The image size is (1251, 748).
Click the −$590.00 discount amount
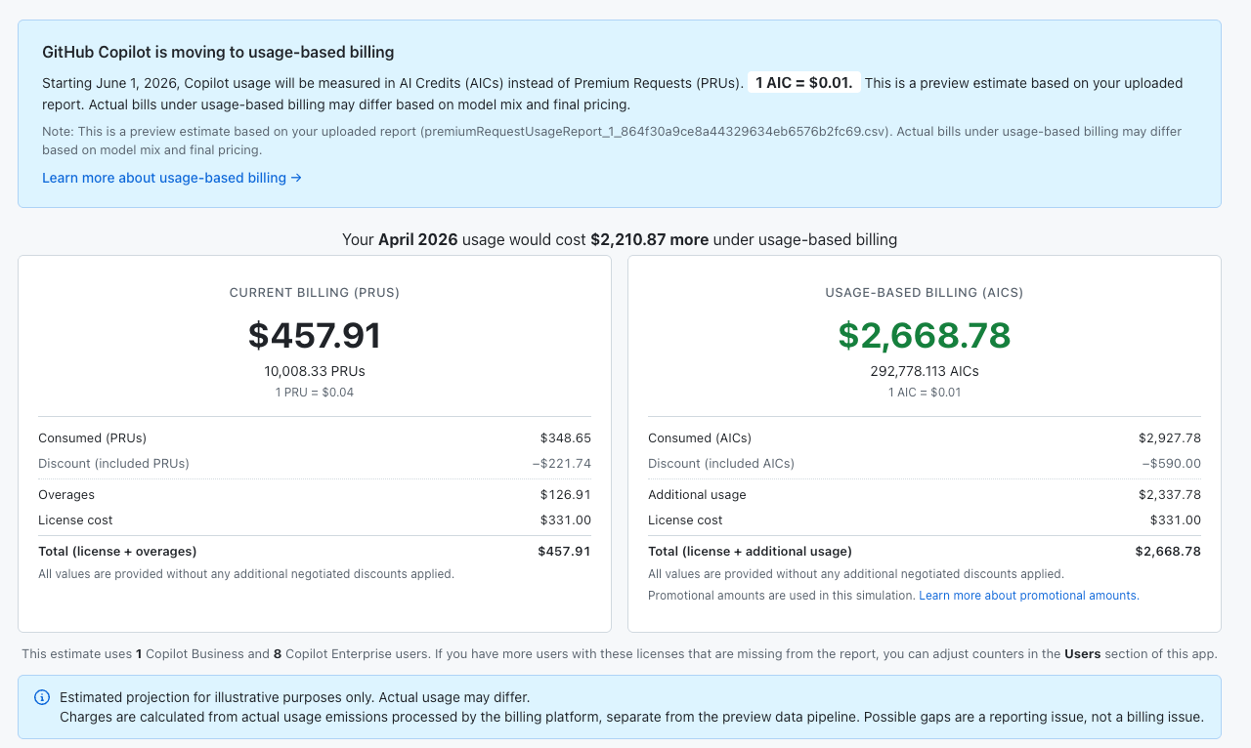1172,464
